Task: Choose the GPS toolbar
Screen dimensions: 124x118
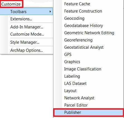Action: [x=89, y=55]
